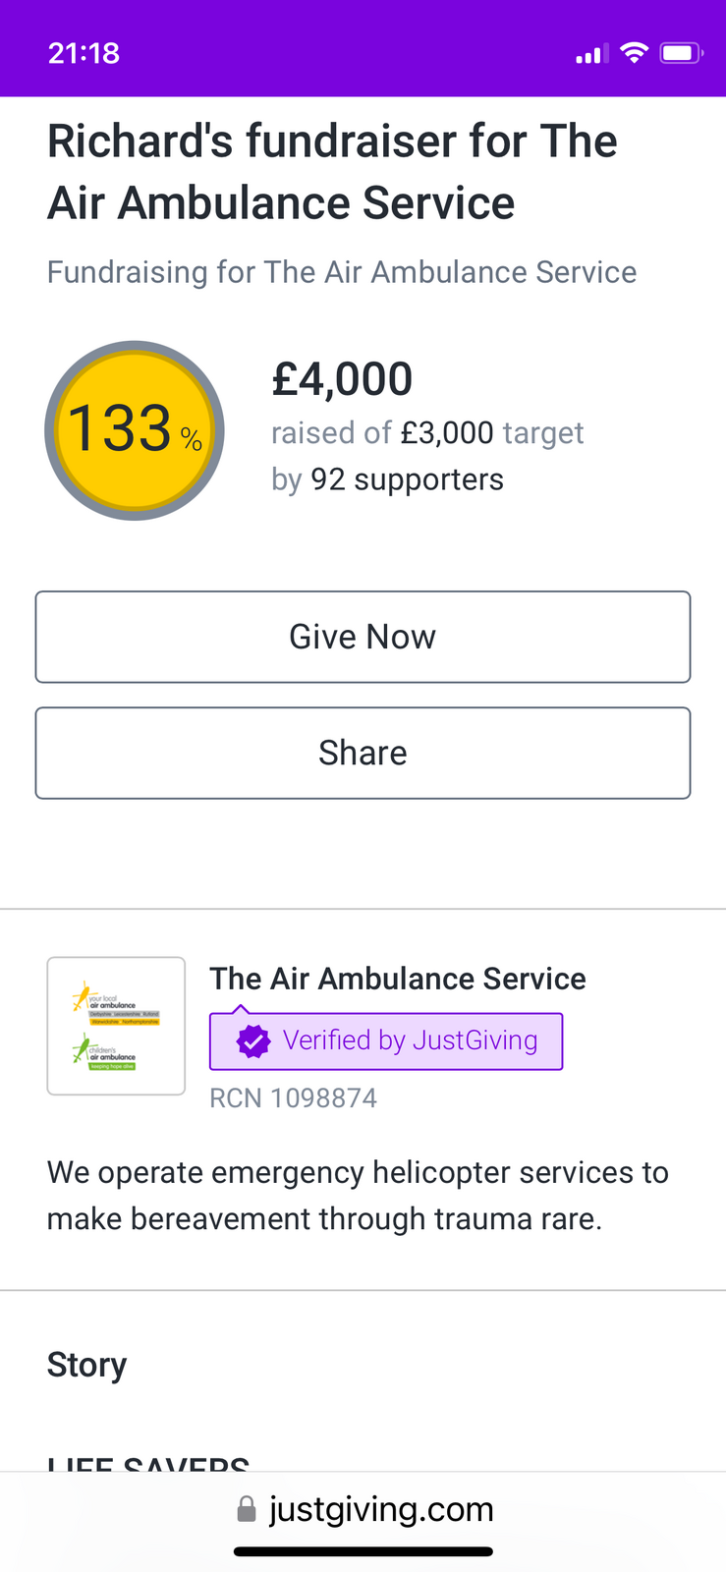Viewport: 726px width, 1572px height.
Task: Click the Verified by JustGiving label
Action: click(x=411, y=1040)
